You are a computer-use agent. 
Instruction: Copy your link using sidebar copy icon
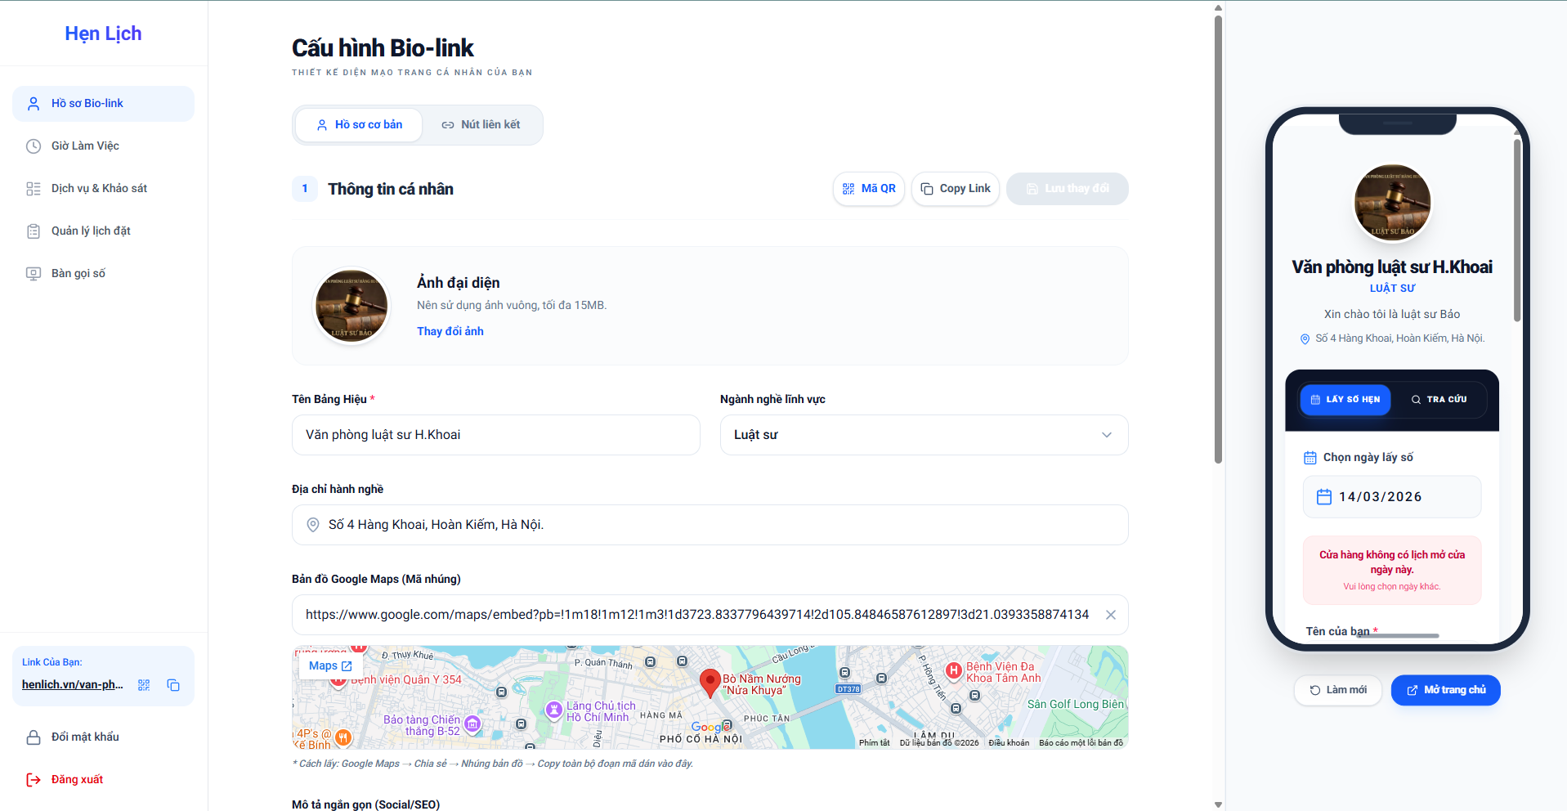[173, 685]
